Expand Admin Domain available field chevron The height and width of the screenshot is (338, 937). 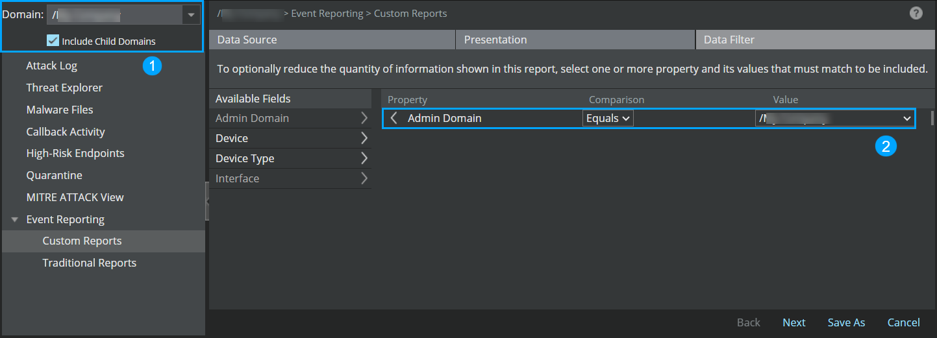click(364, 118)
